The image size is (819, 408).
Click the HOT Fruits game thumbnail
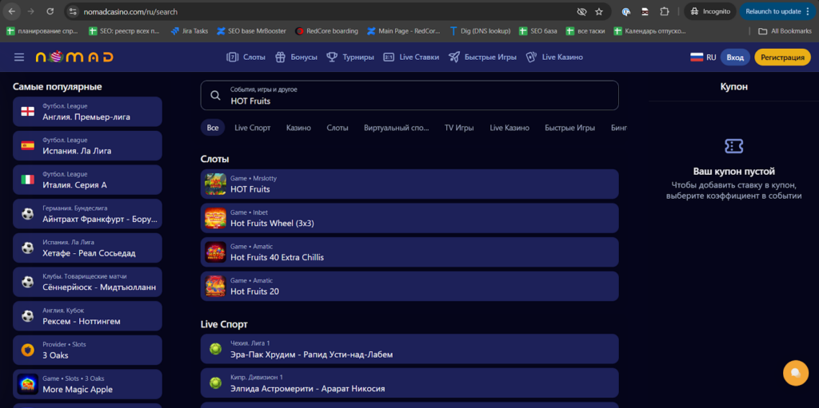click(x=215, y=184)
